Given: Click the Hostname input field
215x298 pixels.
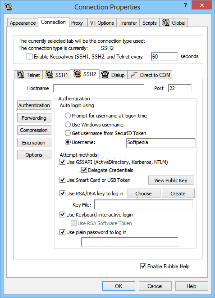Looking at the screenshot, I should click(99, 88).
